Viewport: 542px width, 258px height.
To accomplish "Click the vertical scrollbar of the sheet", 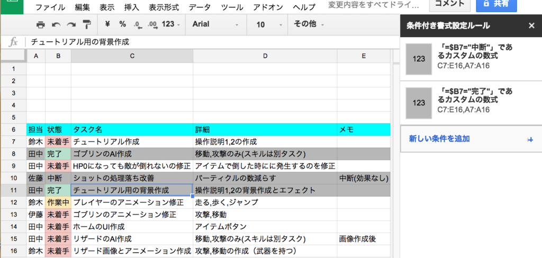I will [x=396, y=154].
